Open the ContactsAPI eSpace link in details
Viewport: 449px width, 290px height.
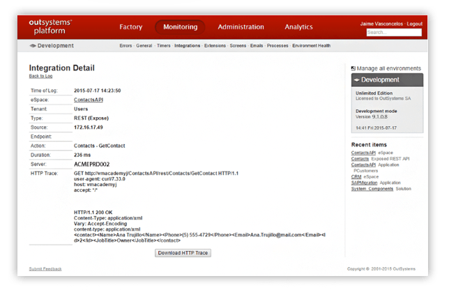pyautogui.click(x=89, y=100)
